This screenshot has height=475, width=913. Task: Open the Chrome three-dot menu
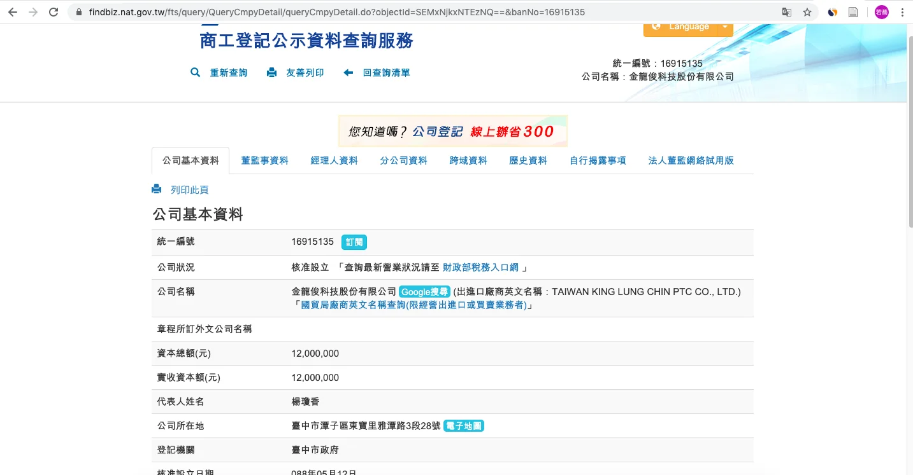(902, 12)
